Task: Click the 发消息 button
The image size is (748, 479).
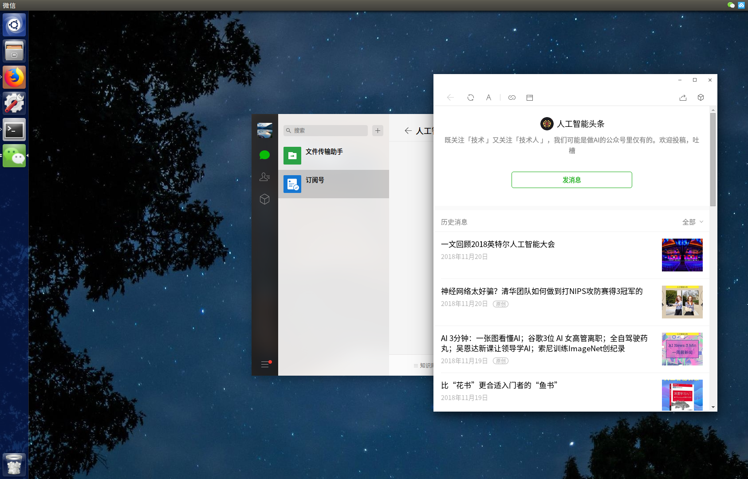Action: coord(571,180)
